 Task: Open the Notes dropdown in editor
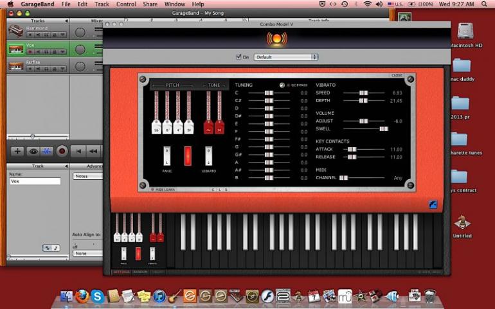(89, 176)
